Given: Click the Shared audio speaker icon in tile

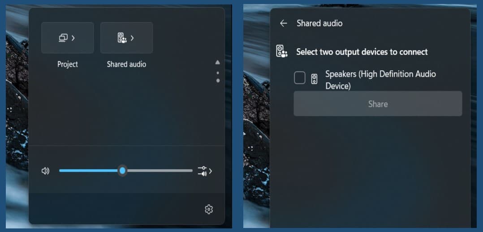Looking at the screenshot, I should click(x=122, y=38).
